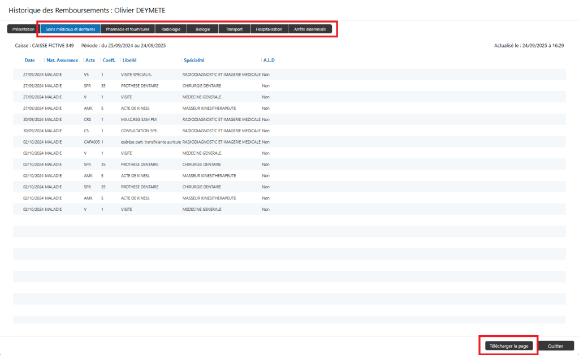Click the CONSULTATION SPE. row
Screen dimensions: 579x355
click(138, 131)
